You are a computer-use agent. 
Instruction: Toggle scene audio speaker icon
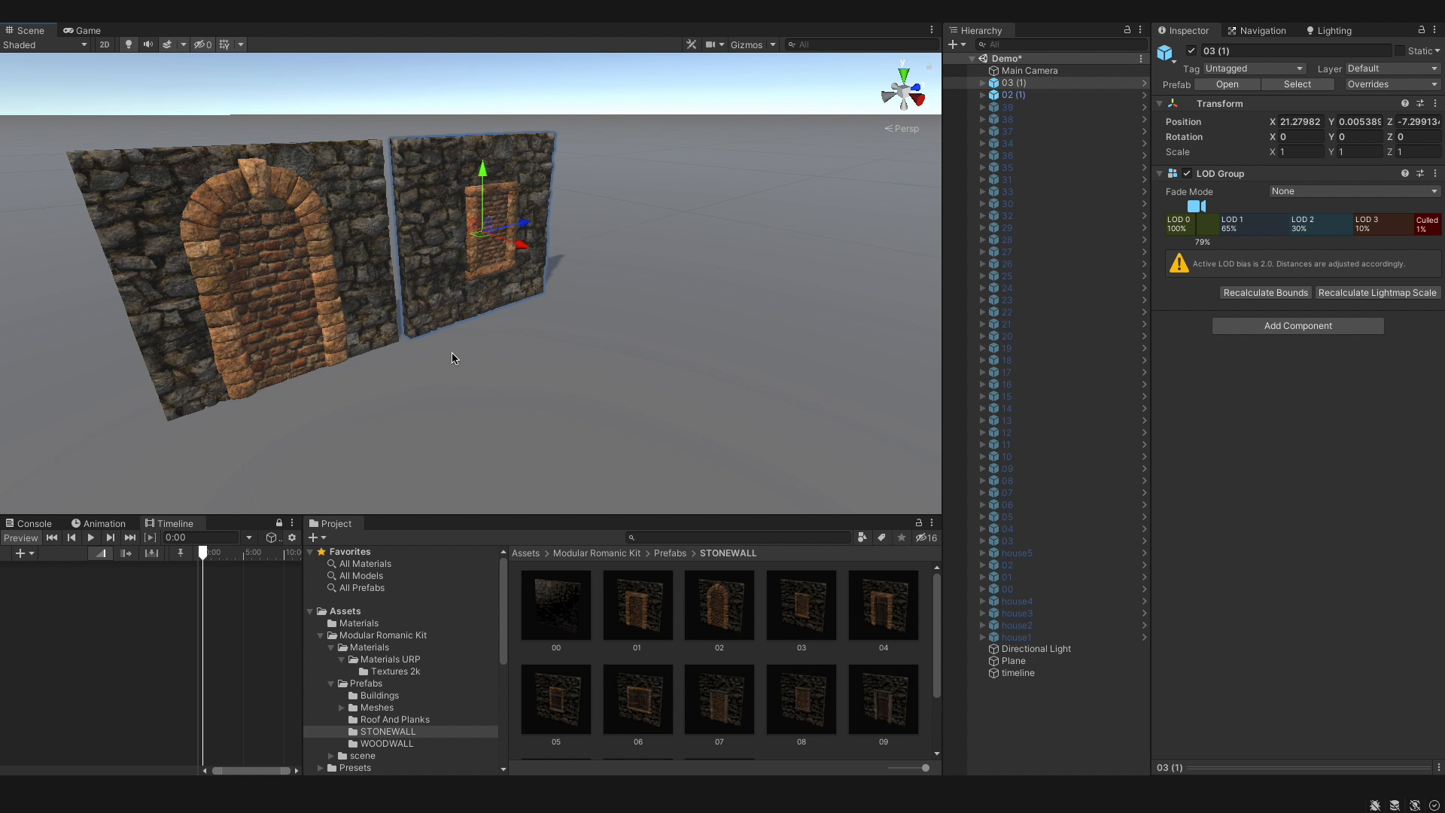148,44
